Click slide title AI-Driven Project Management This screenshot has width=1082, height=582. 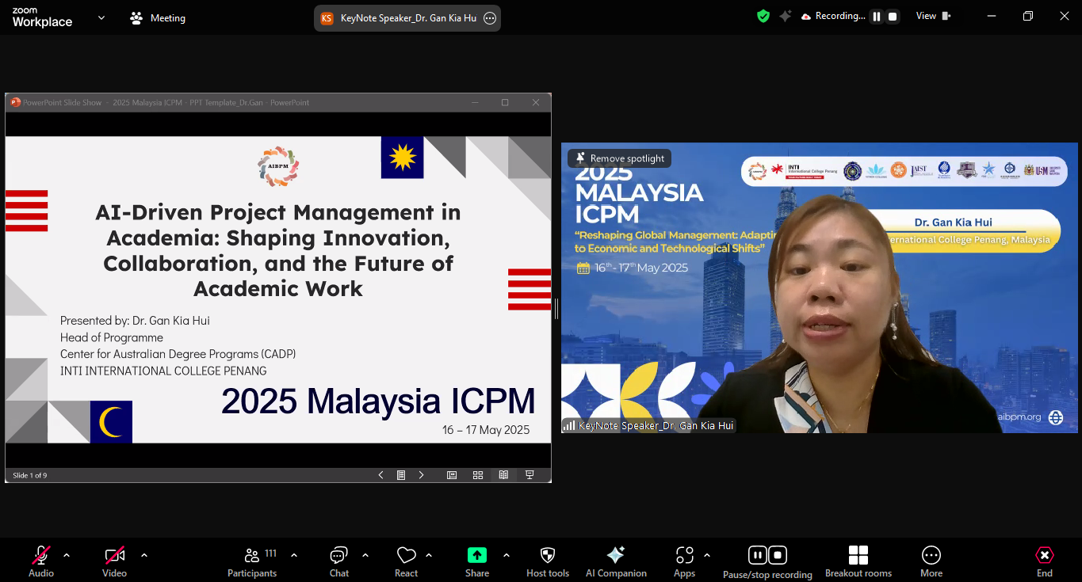tap(278, 250)
